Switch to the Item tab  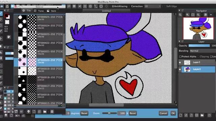[52, 11]
